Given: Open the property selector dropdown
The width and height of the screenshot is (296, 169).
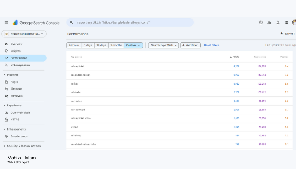Looking at the screenshot, I should [x=24, y=34].
